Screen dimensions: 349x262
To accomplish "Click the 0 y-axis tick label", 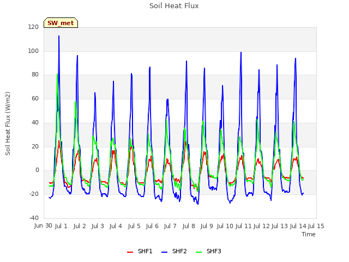I will [x=37, y=170].
